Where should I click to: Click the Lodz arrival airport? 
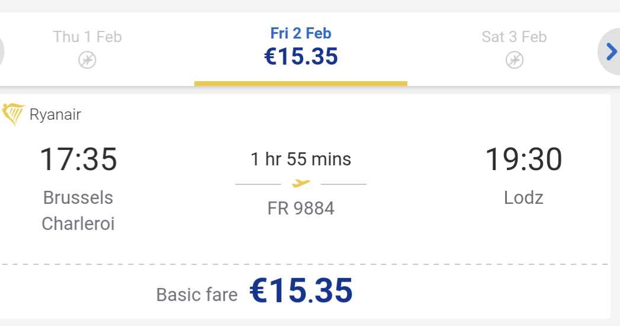pos(523,197)
